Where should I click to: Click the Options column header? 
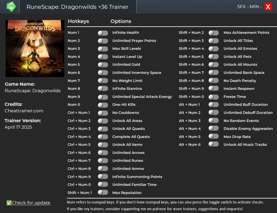tap(121, 21)
